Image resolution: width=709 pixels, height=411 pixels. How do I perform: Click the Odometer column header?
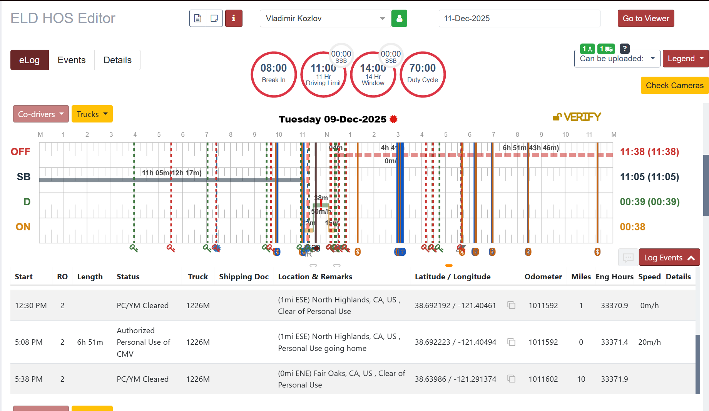click(543, 277)
